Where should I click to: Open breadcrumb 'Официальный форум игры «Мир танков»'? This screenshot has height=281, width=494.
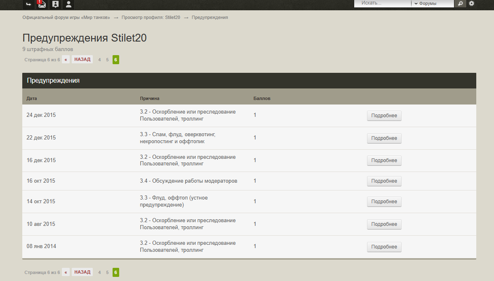pyautogui.click(x=66, y=18)
